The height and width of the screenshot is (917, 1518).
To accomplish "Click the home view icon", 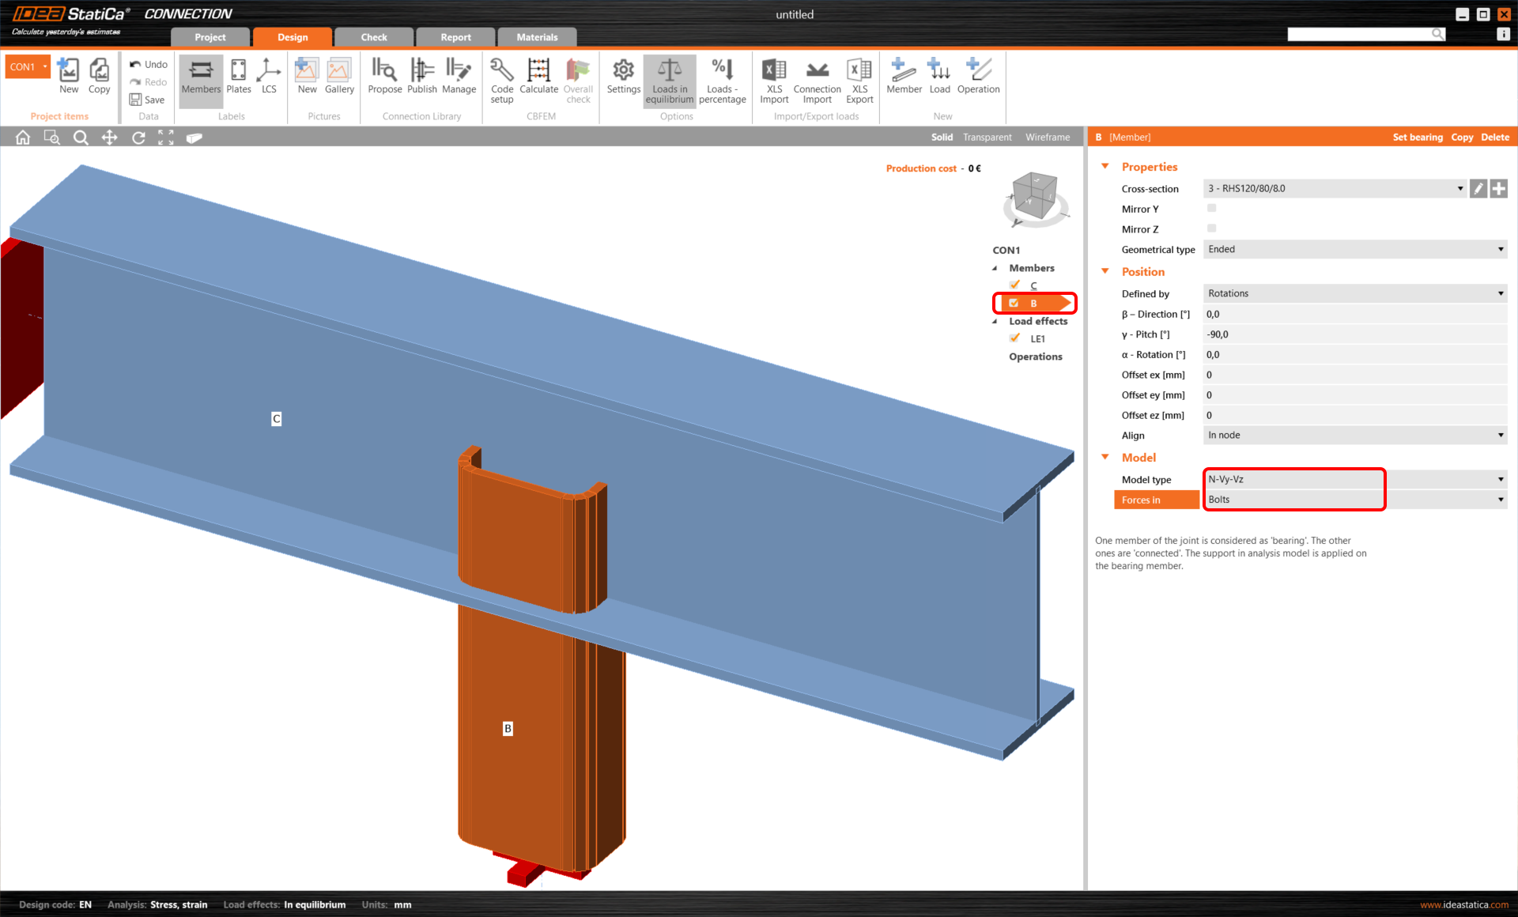I will point(23,138).
